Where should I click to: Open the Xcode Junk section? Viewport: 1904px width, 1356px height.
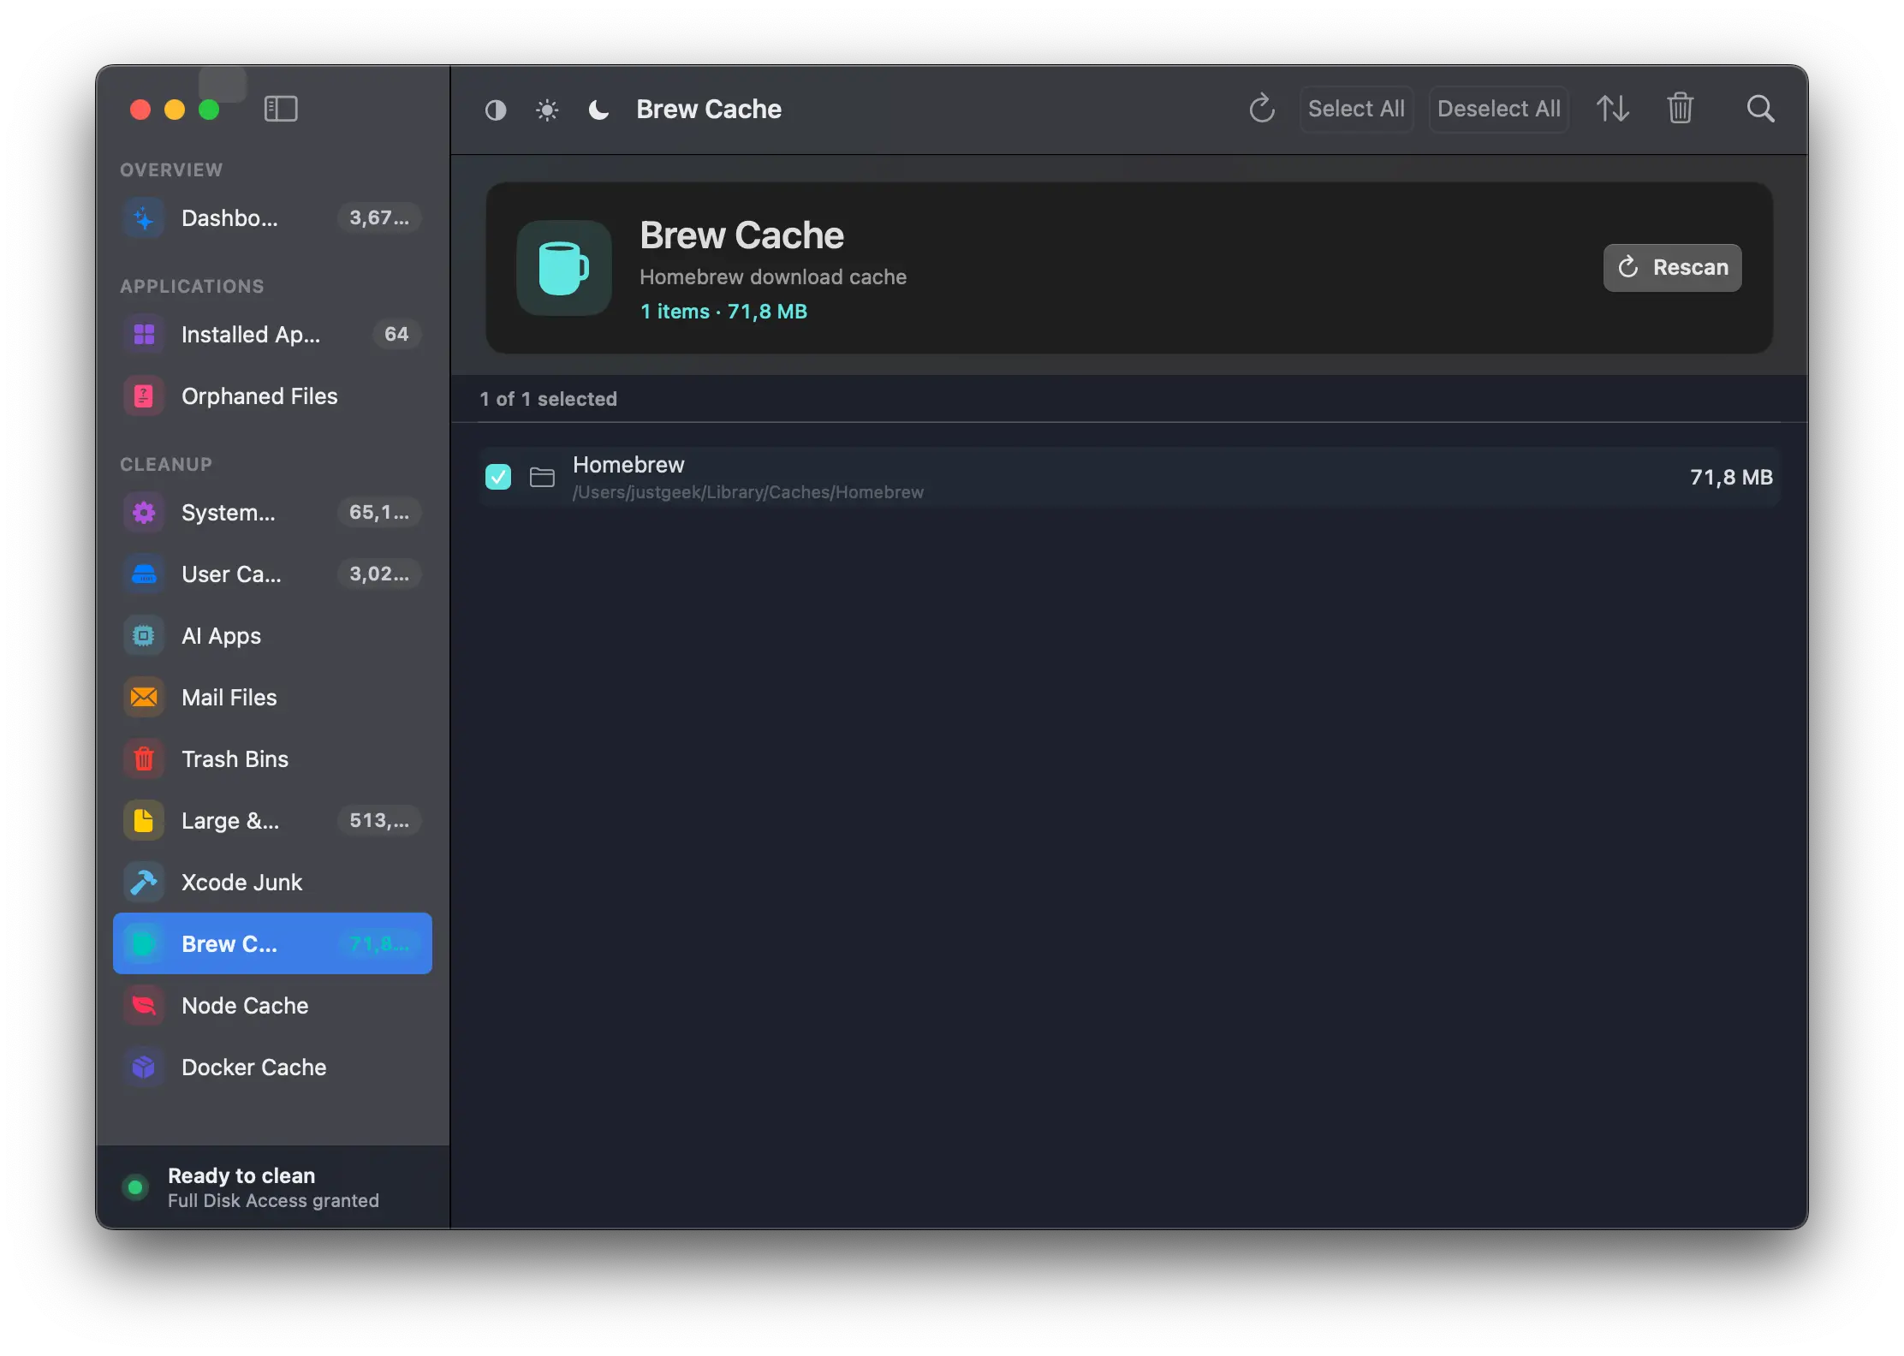[x=272, y=883]
